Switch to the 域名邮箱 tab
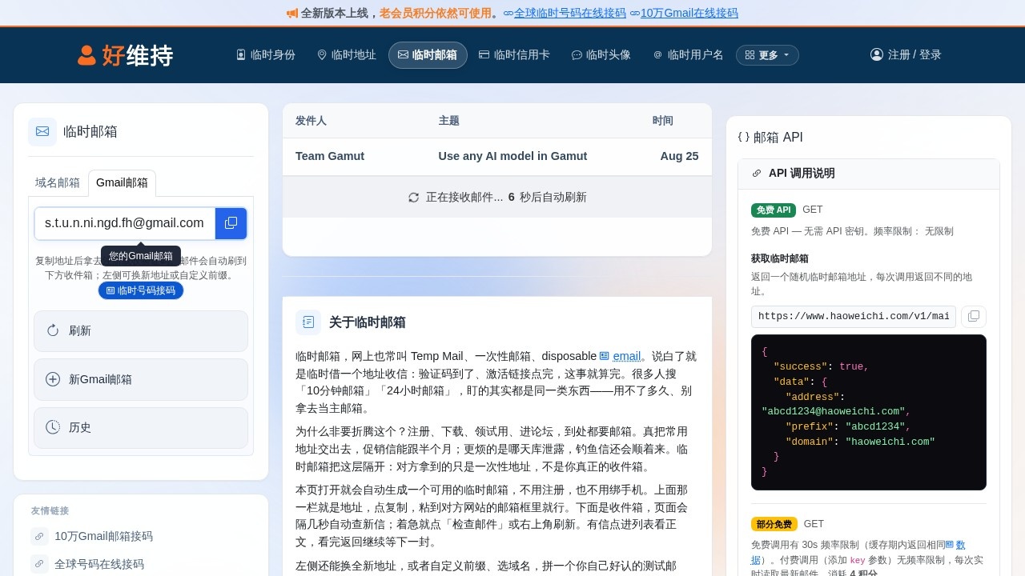This screenshot has height=576, width=1025. [x=58, y=182]
